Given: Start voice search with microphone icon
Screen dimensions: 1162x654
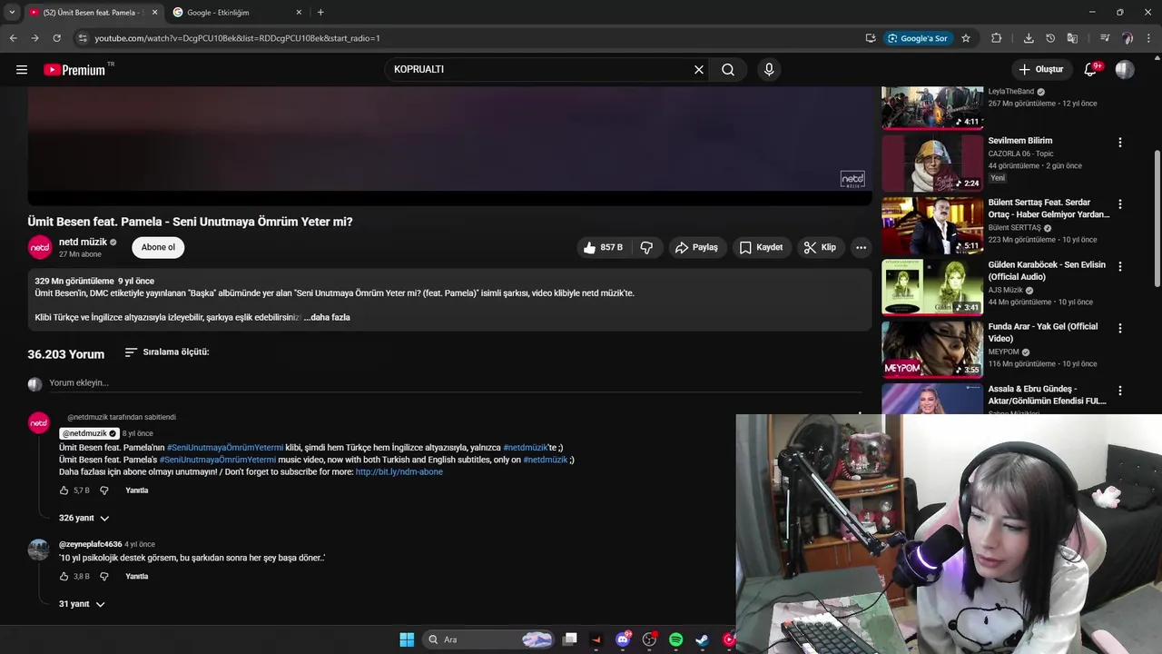Looking at the screenshot, I should tap(769, 69).
